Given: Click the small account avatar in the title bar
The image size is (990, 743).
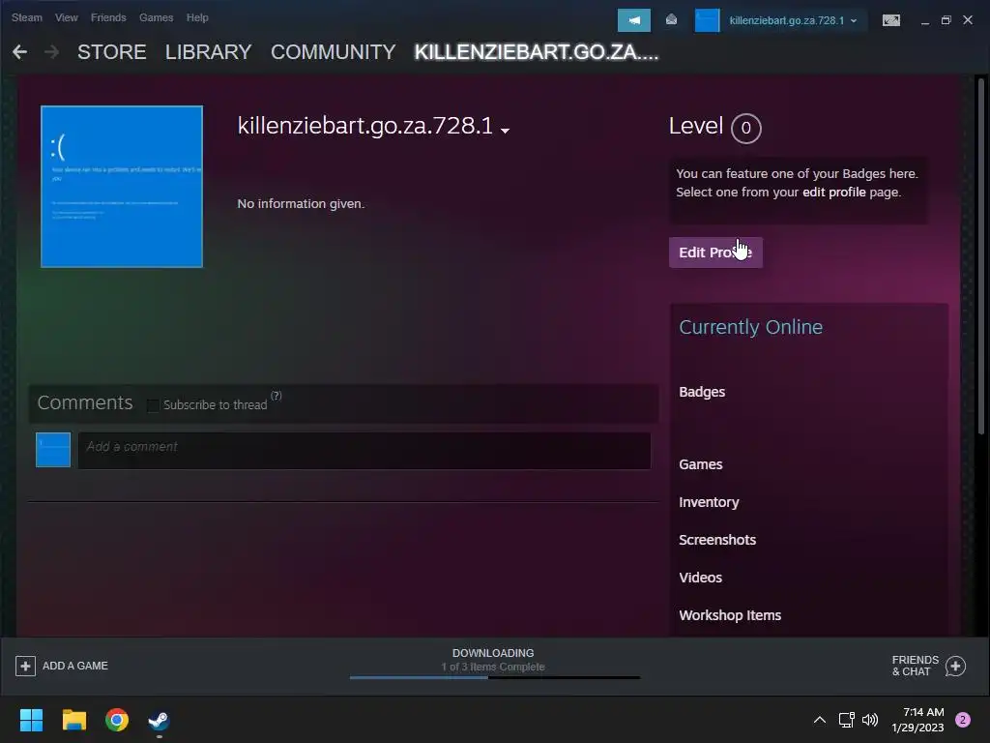Looking at the screenshot, I should [x=707, y=20].
